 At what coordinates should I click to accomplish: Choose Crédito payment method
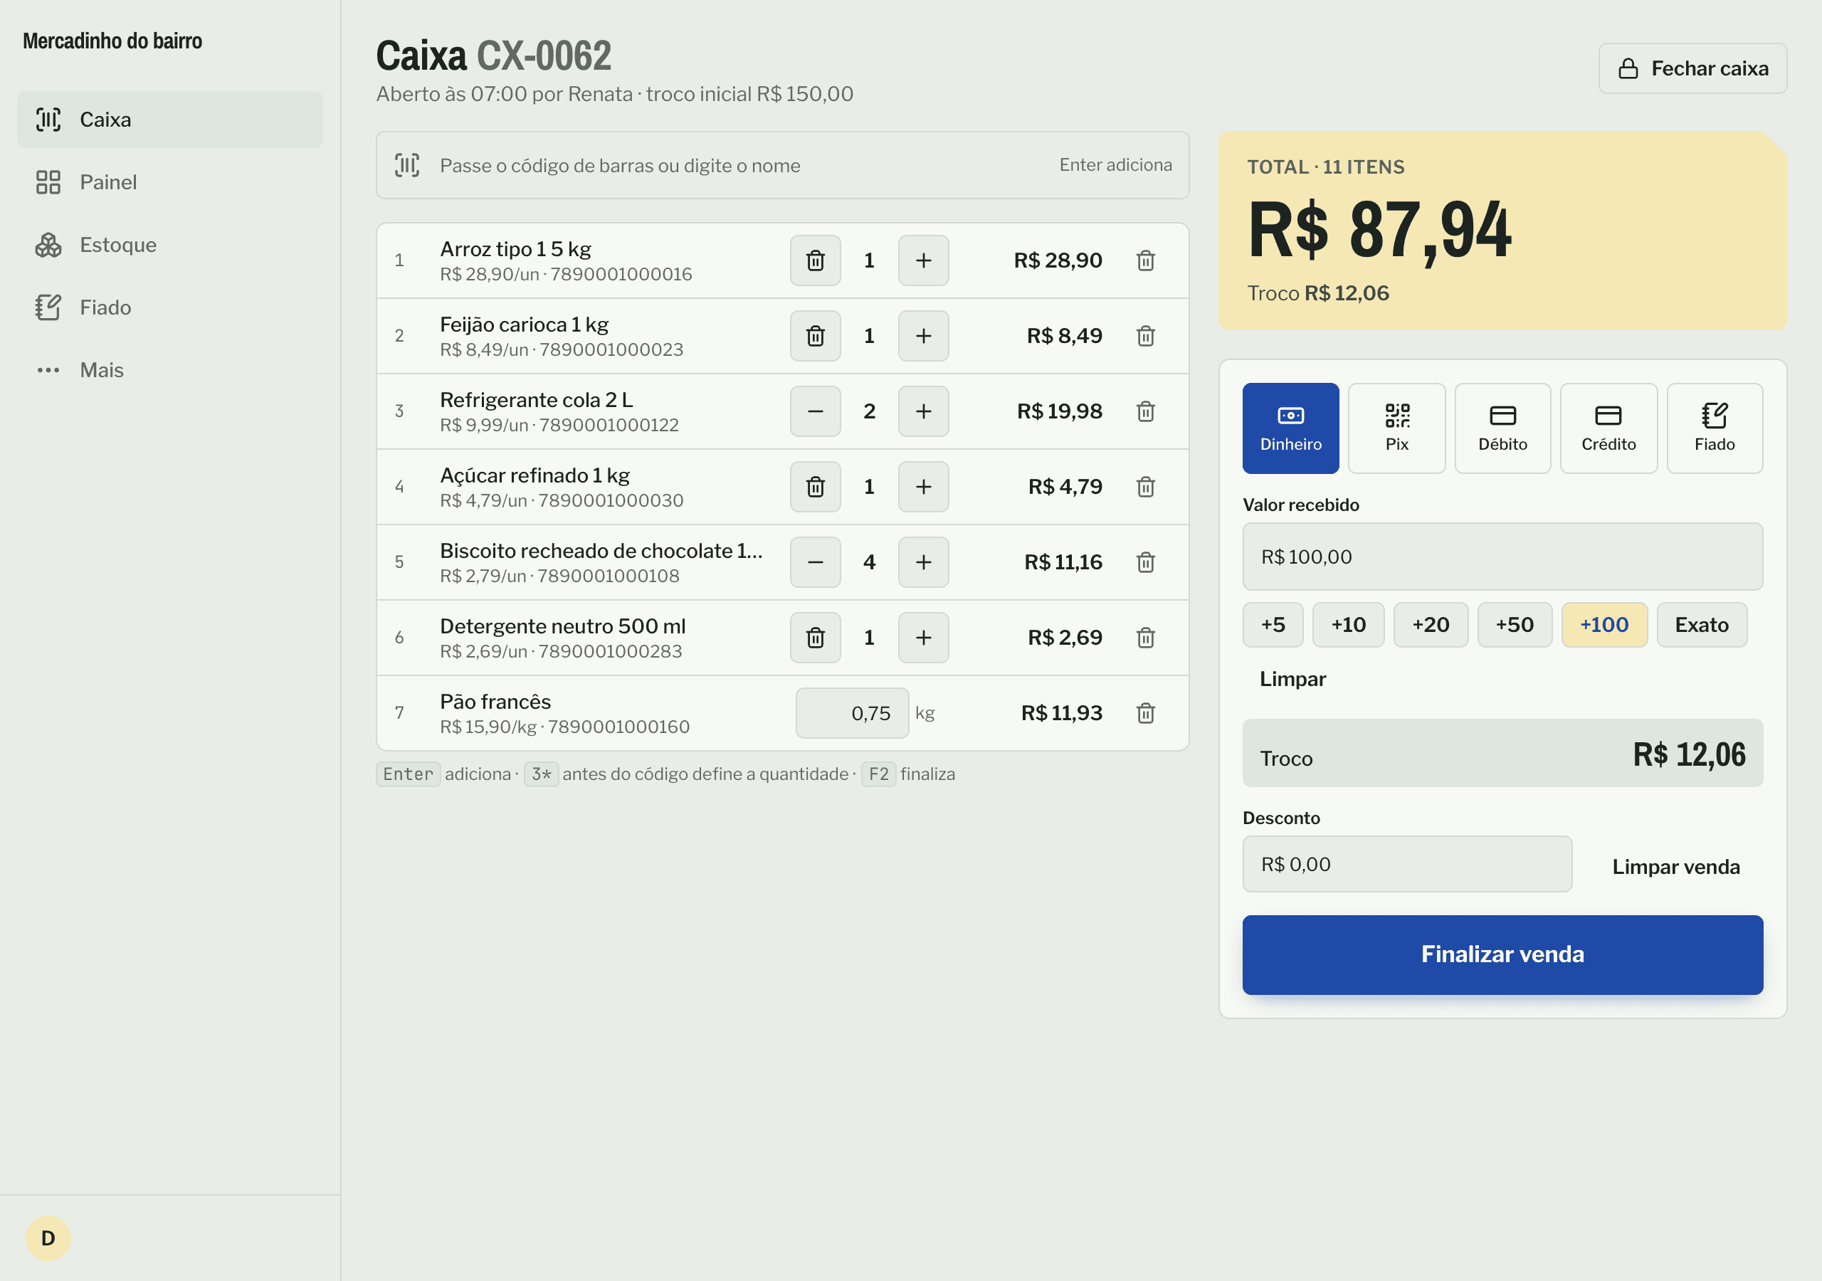1608,428
